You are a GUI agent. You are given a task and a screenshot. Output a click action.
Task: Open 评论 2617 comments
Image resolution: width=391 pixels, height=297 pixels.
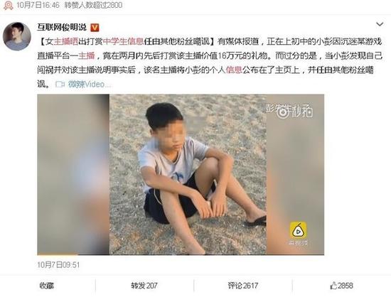click(242, 286)
